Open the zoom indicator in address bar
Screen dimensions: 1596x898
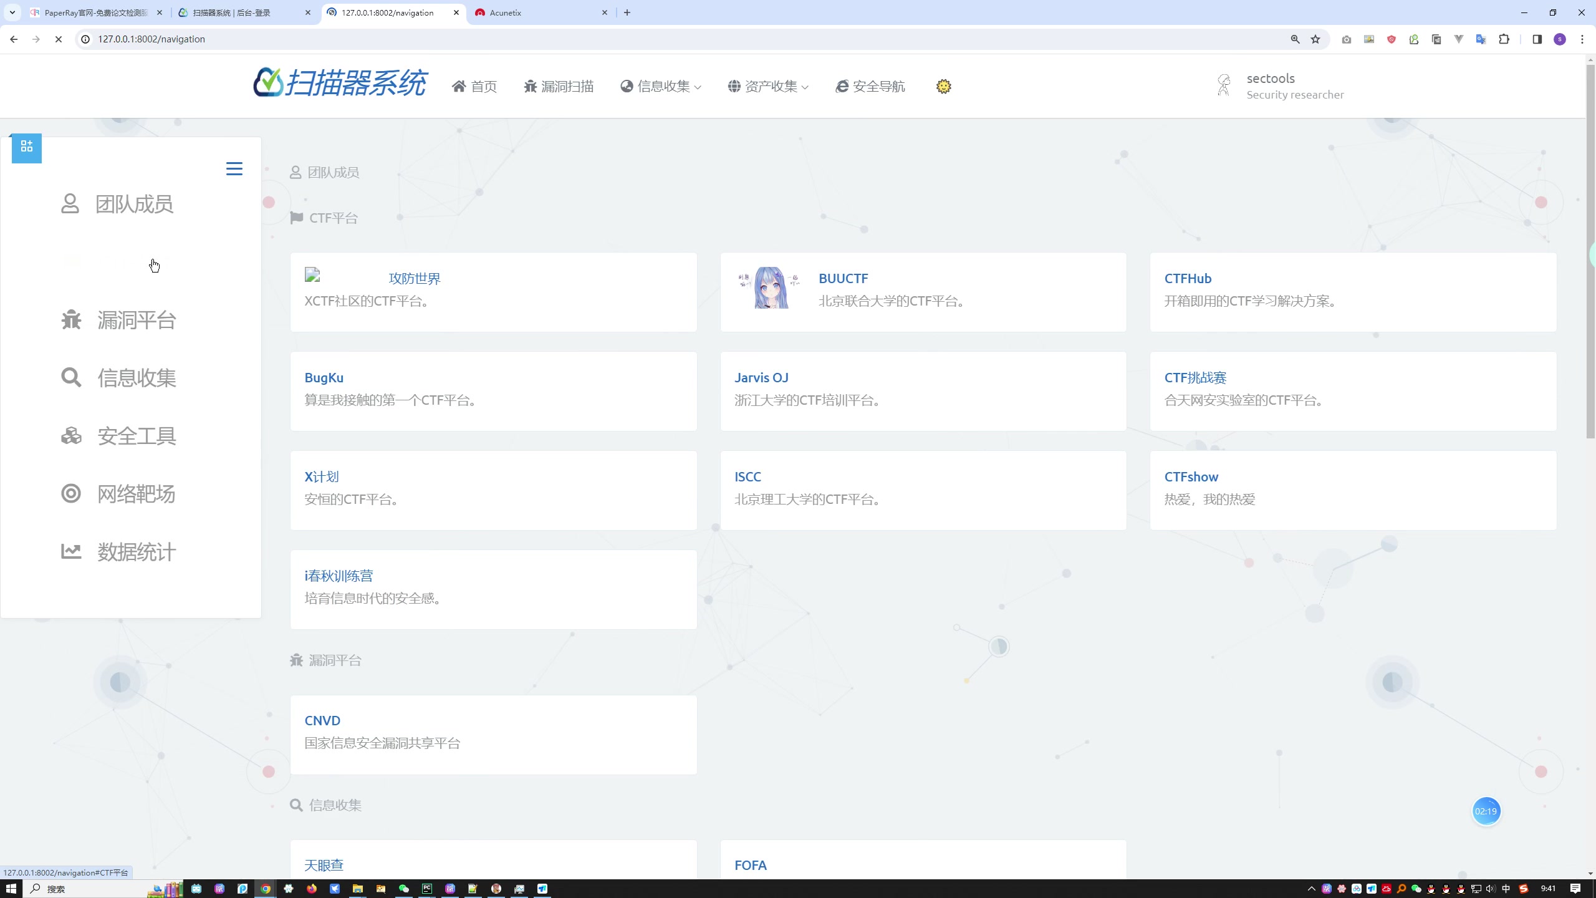coord(1295,39)
